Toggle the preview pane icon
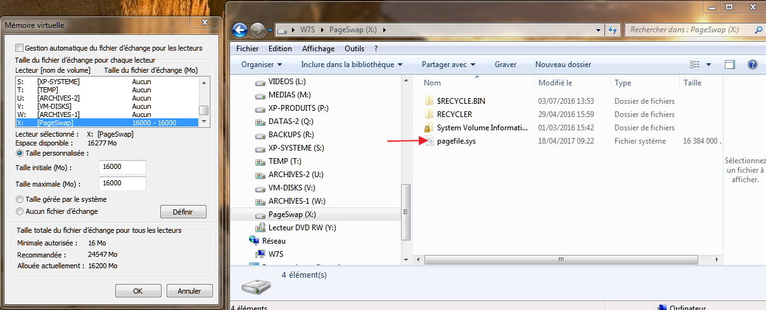Screen dimensions: 766x310 pos(729,65)
